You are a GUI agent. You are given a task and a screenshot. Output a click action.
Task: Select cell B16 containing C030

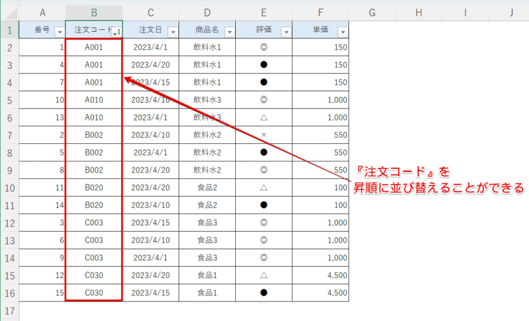click(94, 293)
